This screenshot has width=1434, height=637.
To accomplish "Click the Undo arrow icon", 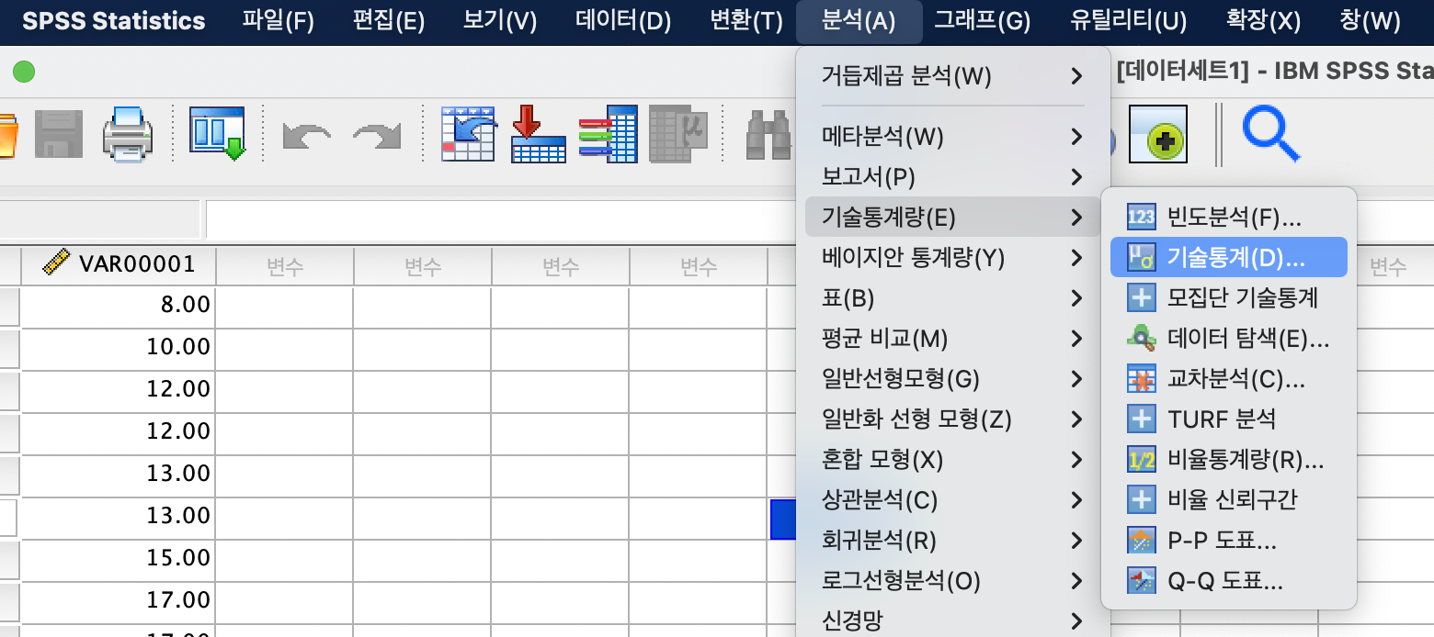I will [x=306, y=136].
